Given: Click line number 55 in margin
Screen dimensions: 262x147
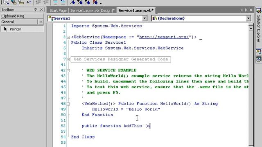Looking at the screenshot, I should (x=63, y=143).
